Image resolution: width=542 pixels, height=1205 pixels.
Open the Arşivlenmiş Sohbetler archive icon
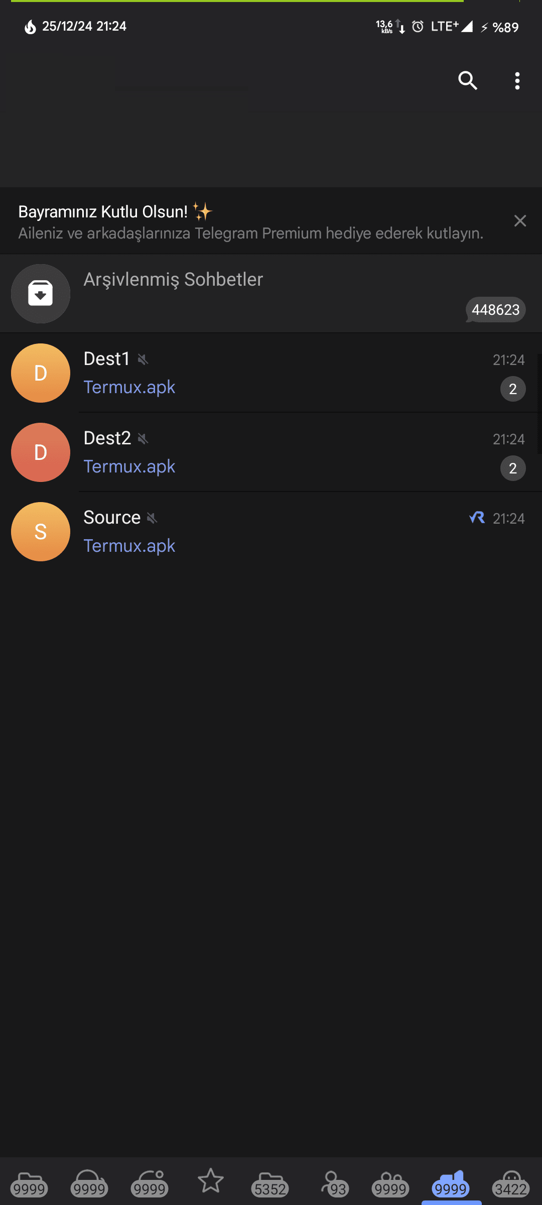41,294
